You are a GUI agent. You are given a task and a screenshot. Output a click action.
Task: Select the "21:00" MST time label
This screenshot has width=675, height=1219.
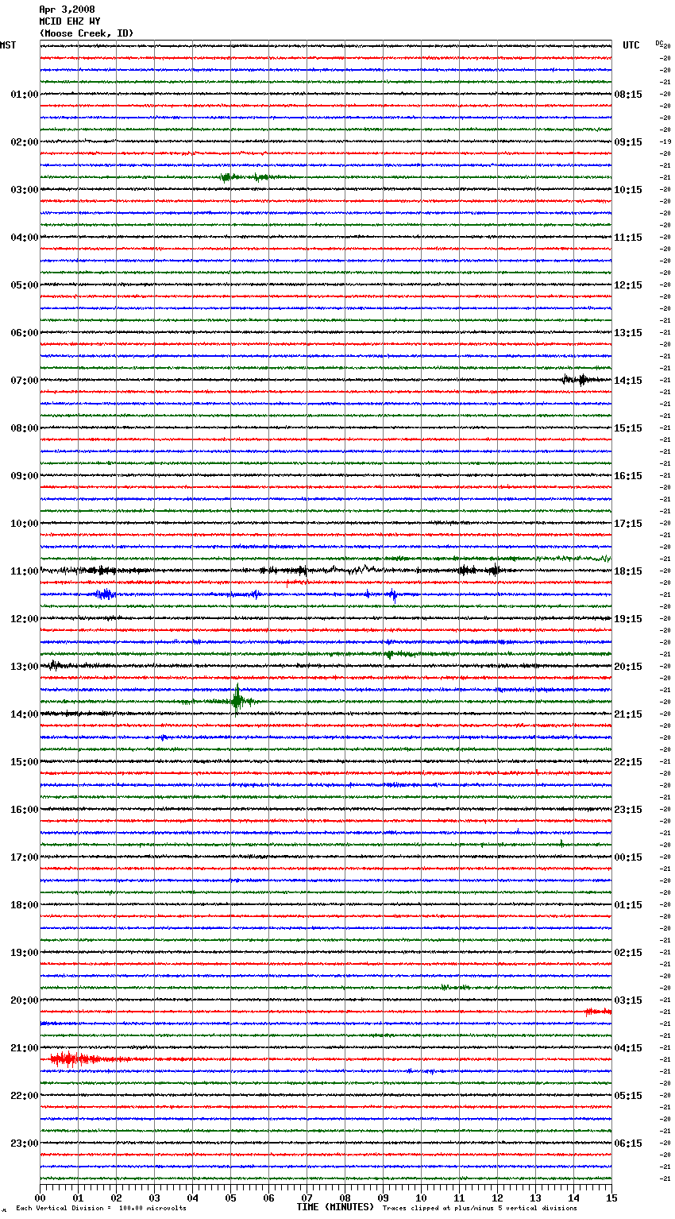click(24, 1048)
